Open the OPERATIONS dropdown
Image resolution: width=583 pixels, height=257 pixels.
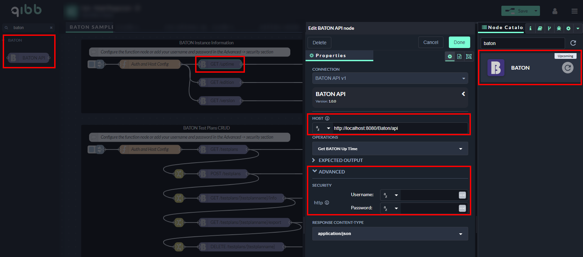pos(390,149)
